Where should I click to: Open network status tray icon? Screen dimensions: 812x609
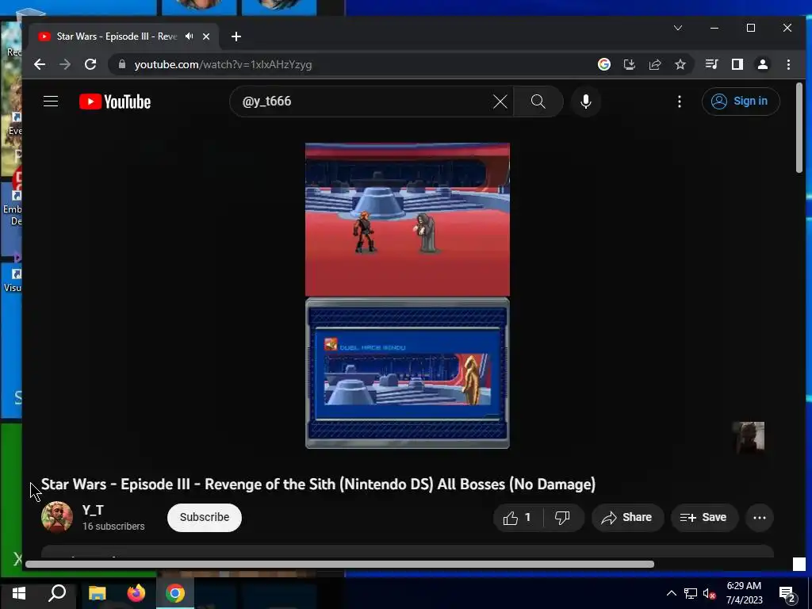(691, 593)
